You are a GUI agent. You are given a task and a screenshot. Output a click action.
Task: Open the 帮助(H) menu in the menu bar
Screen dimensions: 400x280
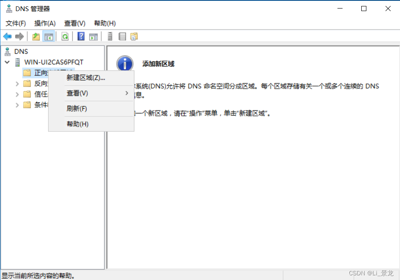point(105,23)
